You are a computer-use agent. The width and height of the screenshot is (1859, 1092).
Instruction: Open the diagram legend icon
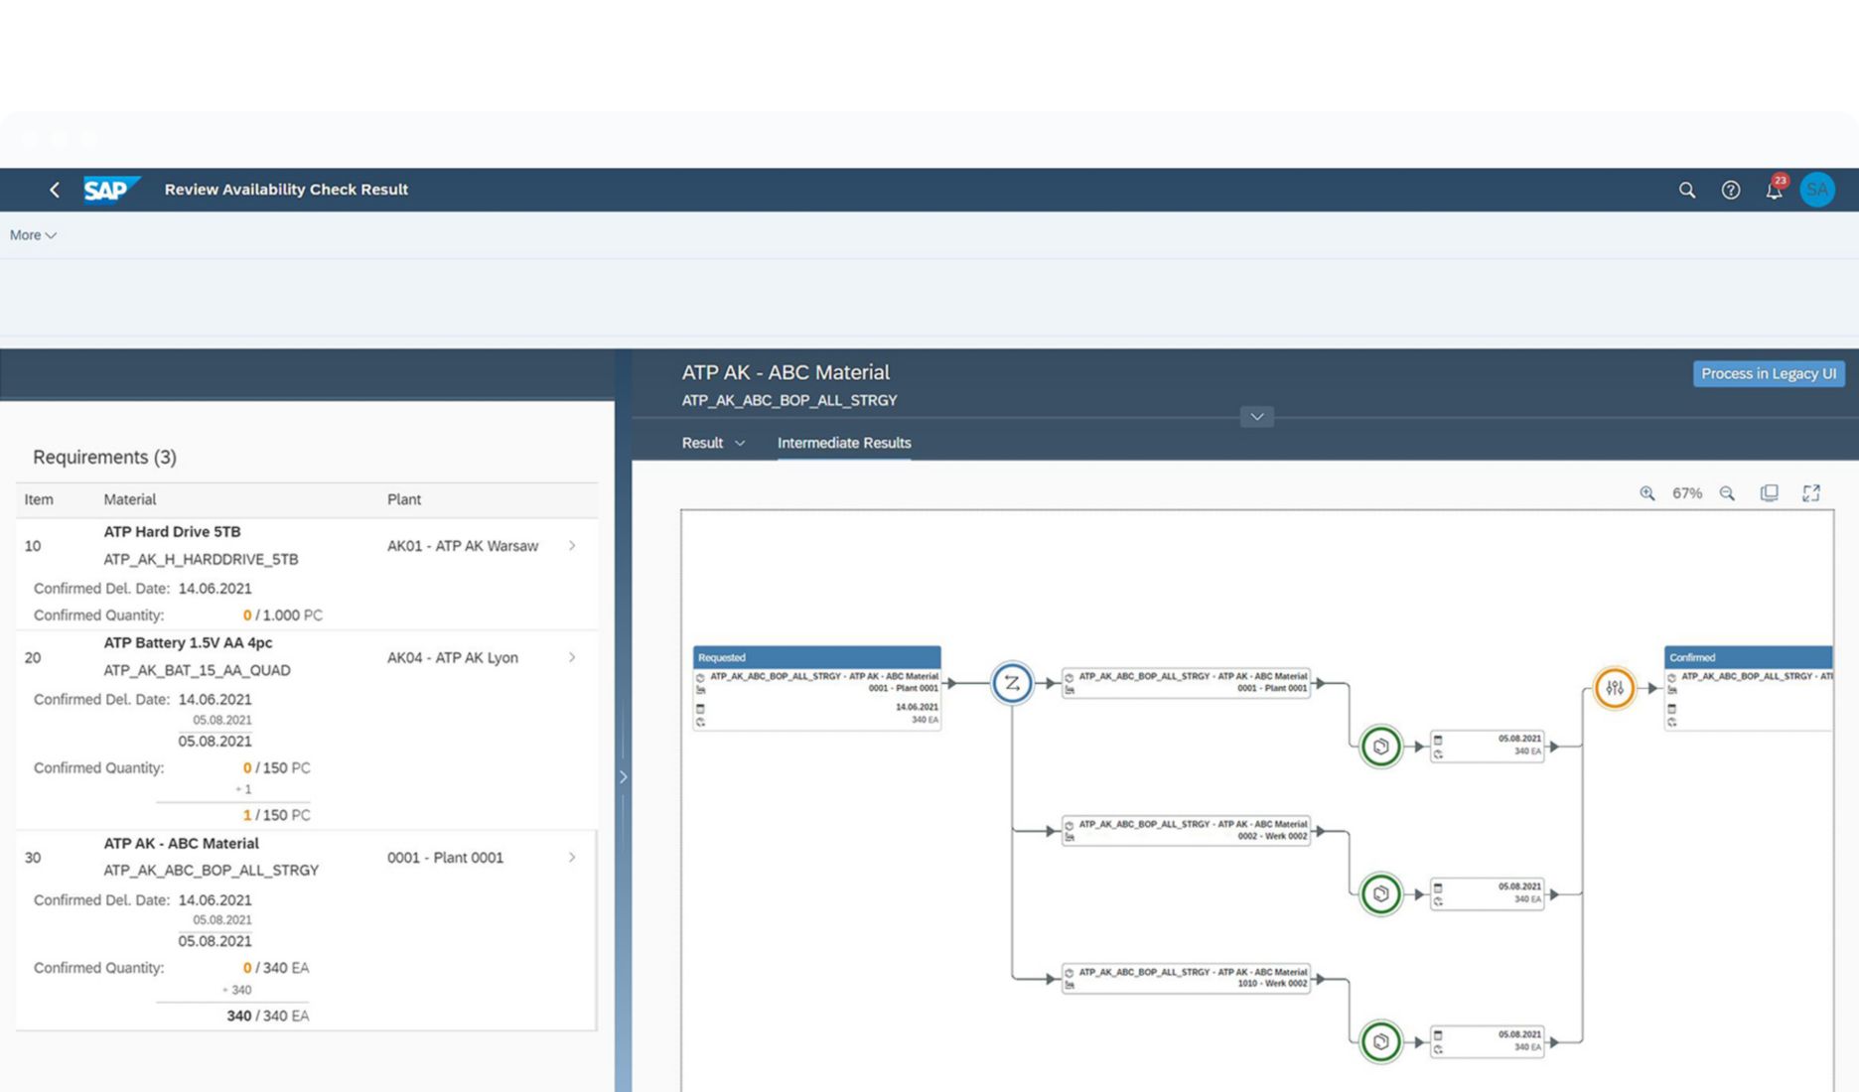(x=1769, y=492)
